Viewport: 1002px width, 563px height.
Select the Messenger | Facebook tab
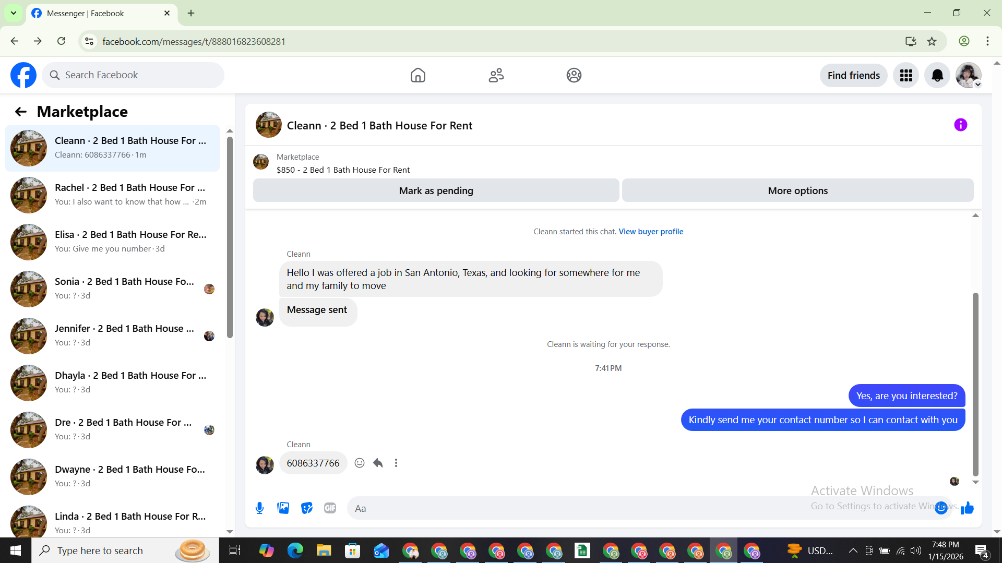click(x=102, y=14)
